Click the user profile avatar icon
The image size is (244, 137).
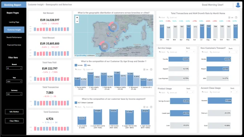click(x=238, y=5)
